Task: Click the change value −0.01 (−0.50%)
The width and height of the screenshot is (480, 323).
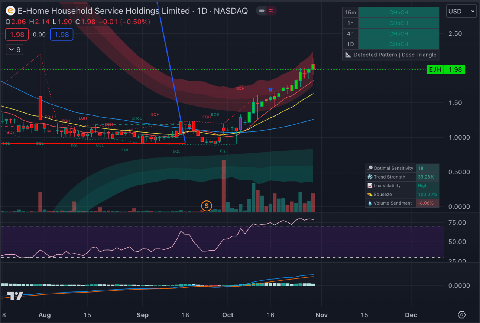Action: (124, 22)
